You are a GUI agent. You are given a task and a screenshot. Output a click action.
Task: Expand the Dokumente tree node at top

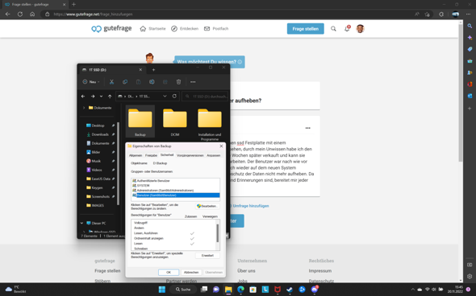coord(84,108)
